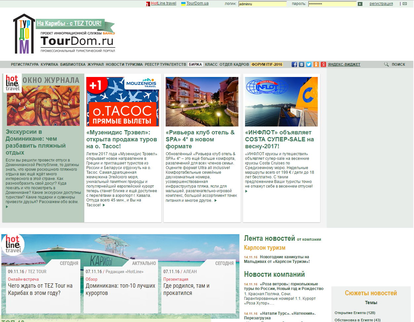Open ЖУРНАЛ menu item
The image size is (414, 322).
(96, 64)
